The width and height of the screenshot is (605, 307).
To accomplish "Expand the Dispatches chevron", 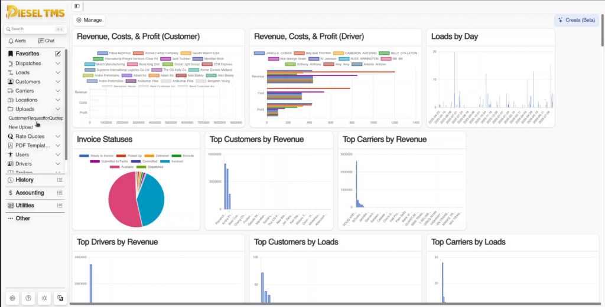I will (57, 64).
